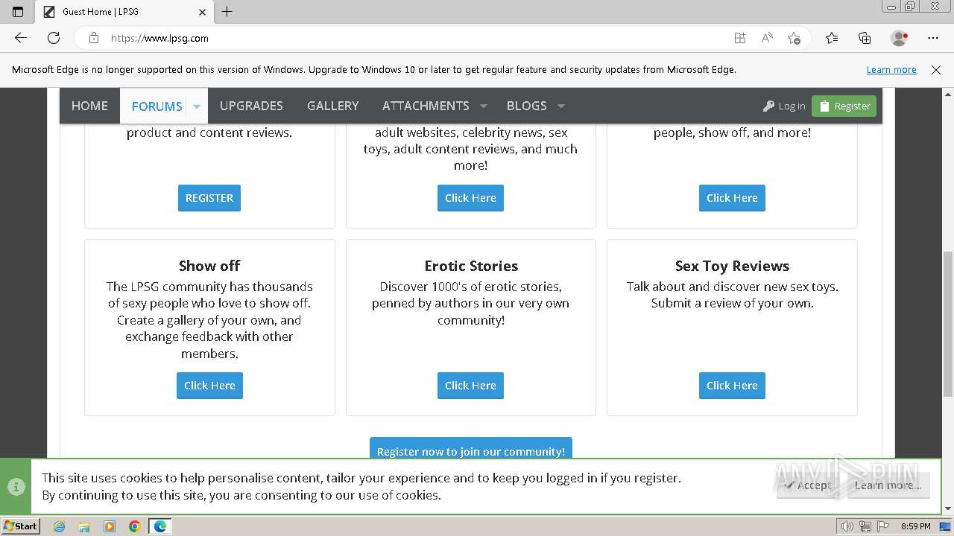Open Learn more in cookie notice
Viewport: 954px width, 536px height.
888,485
